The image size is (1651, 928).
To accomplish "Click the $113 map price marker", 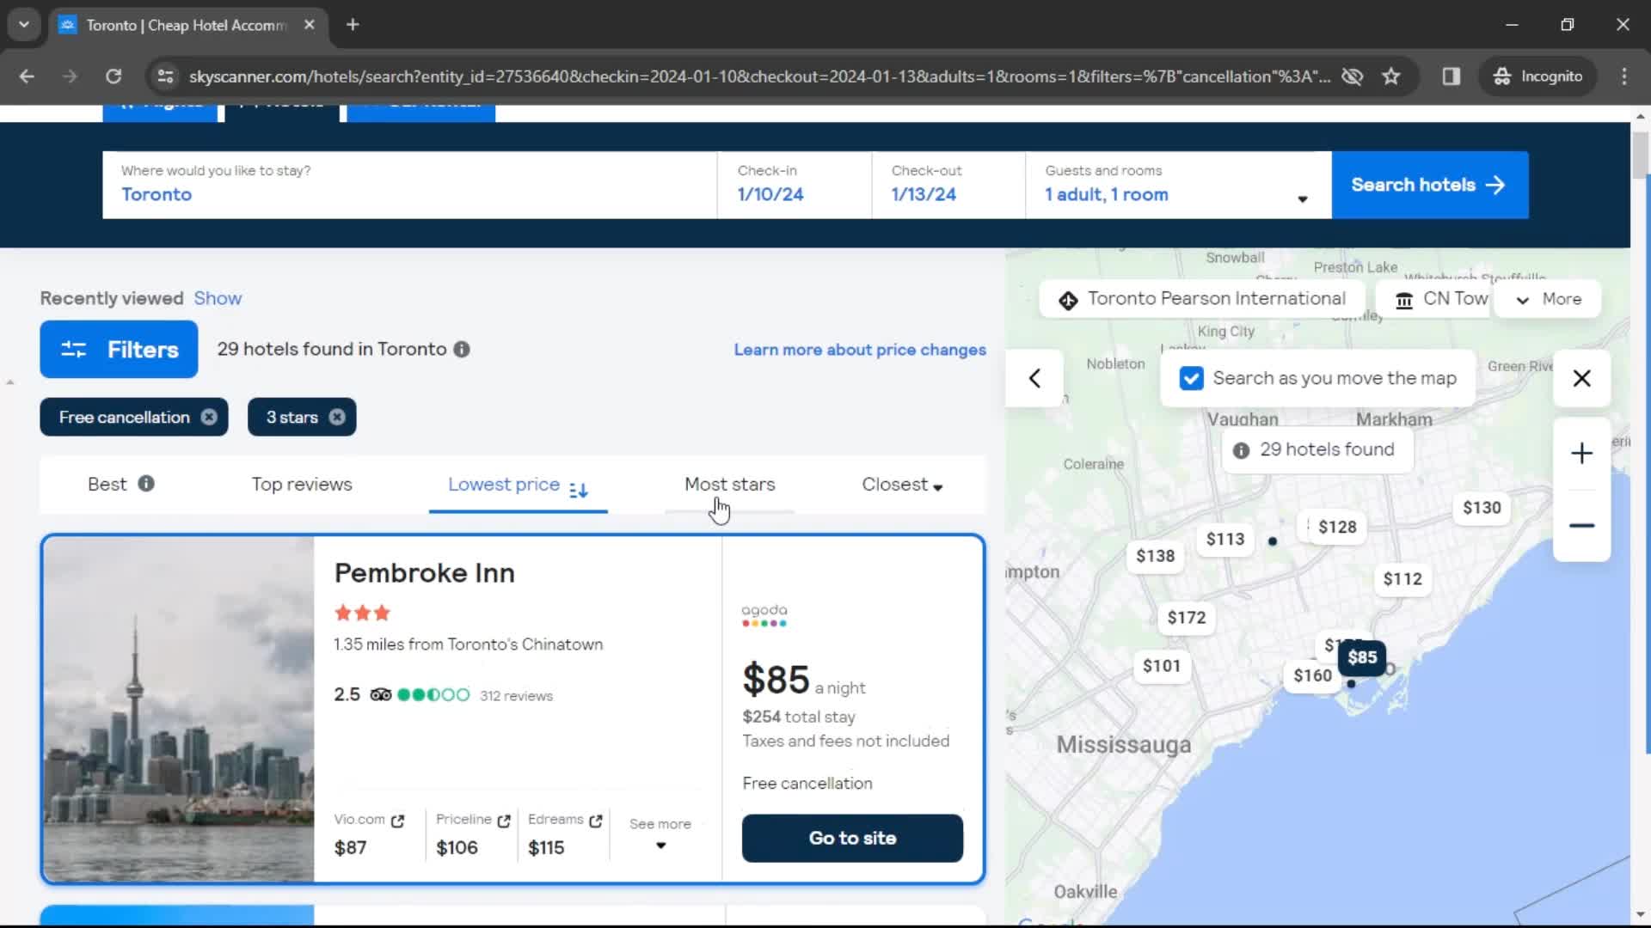I will pos(1225,539).
